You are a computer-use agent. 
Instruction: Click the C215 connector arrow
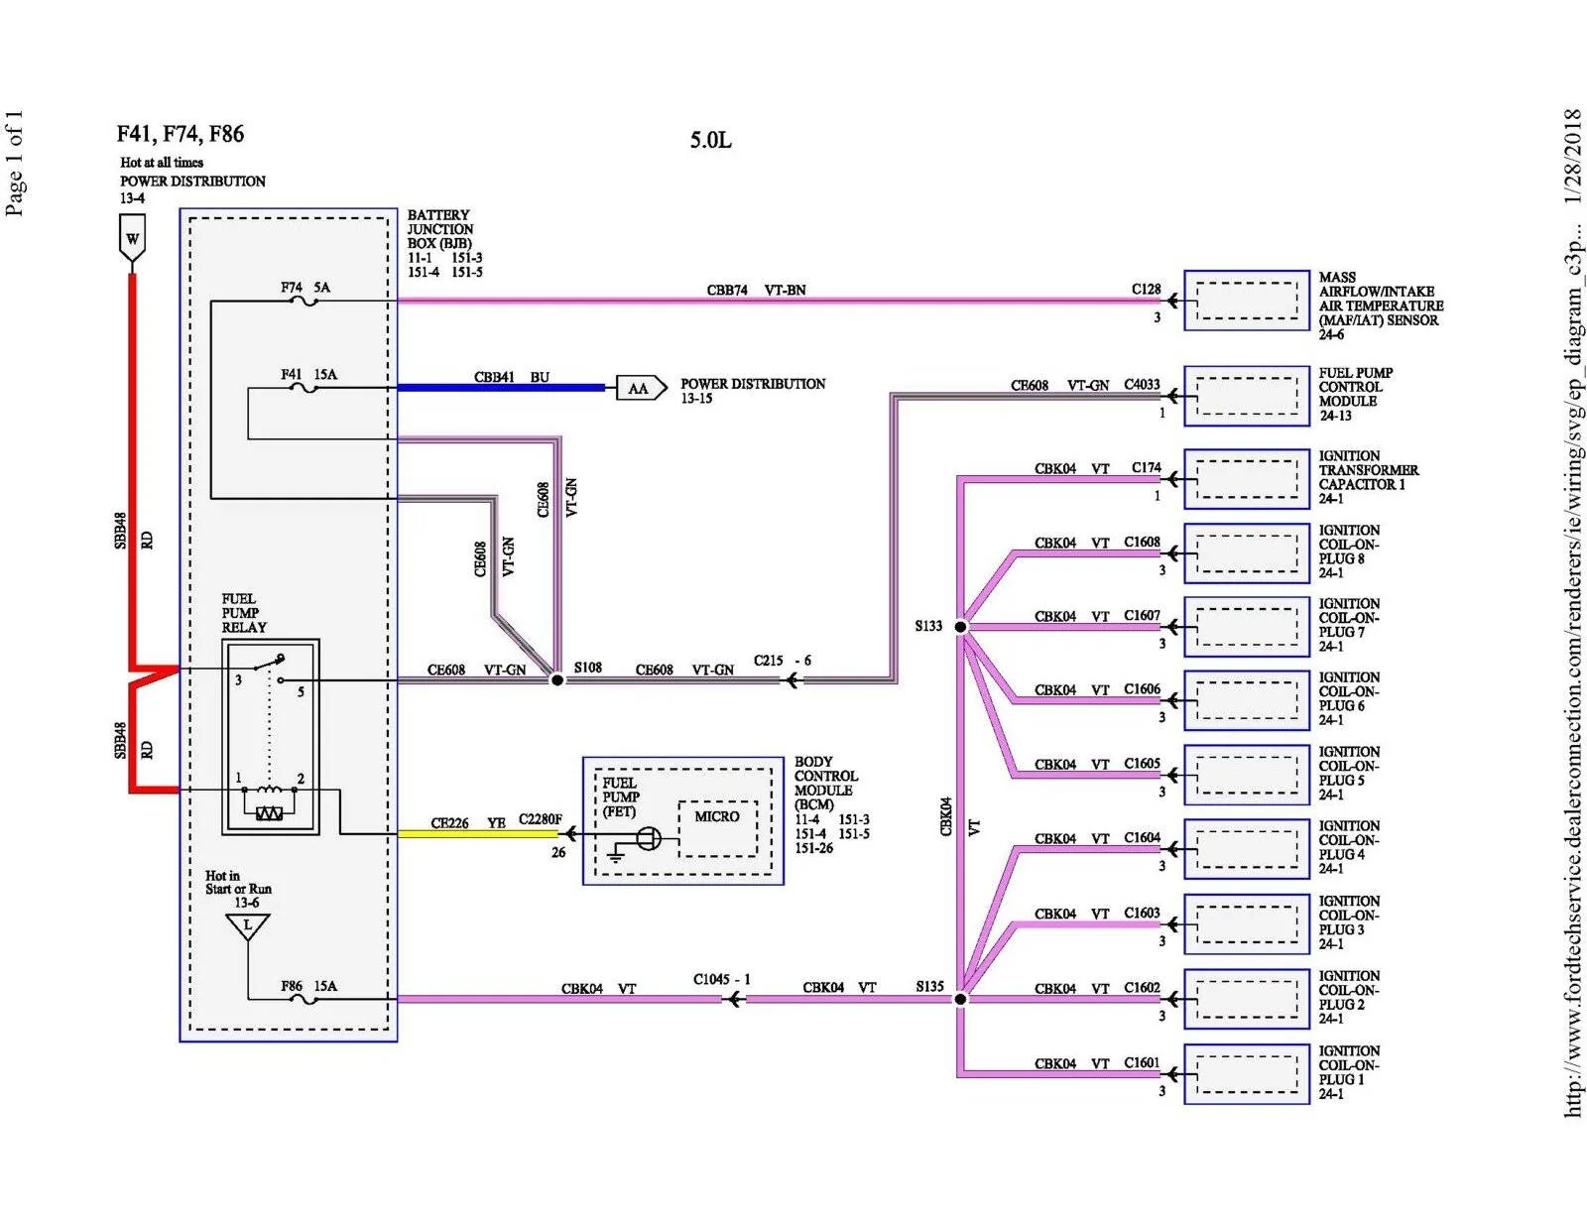click(x=793, y=680)
